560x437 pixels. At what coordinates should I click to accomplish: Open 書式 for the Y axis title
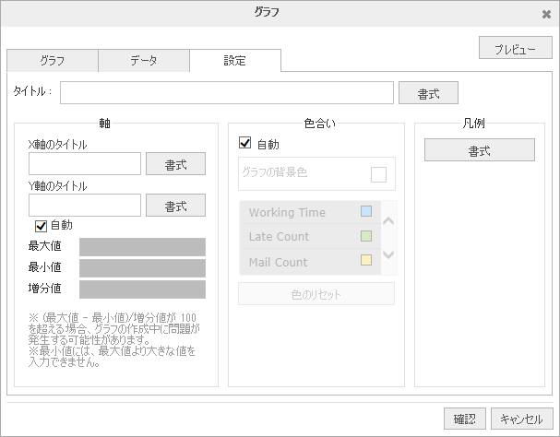tap(175, 205)
